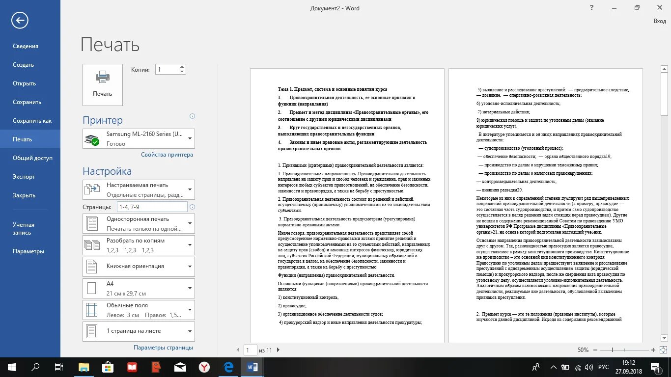Screen dimensions: 671x377
Task: Open Учетная запись in the sidebar
Action: pyautogui.click(x=30, y=229)
